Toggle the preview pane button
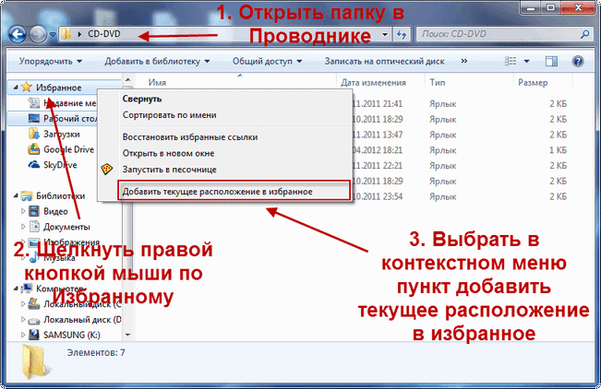This screenshot has width=601, height=389. pyautogui.click(x=551, y=61)
